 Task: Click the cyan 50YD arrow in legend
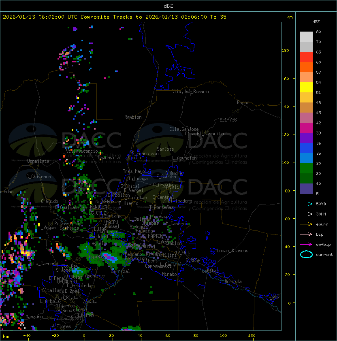[x=306, y=204]
